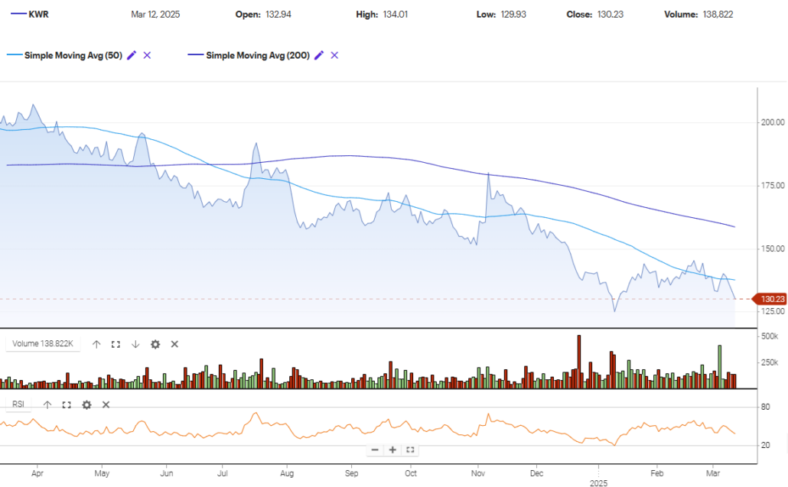The image size is (788, 487).
Task: Zoom out chart with minus button
Action: click(375, 450)
